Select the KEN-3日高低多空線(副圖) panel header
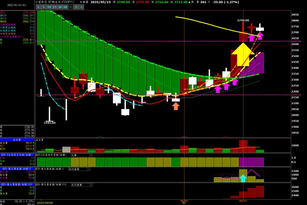Screen dimensions: 307x205 [17, 155]
